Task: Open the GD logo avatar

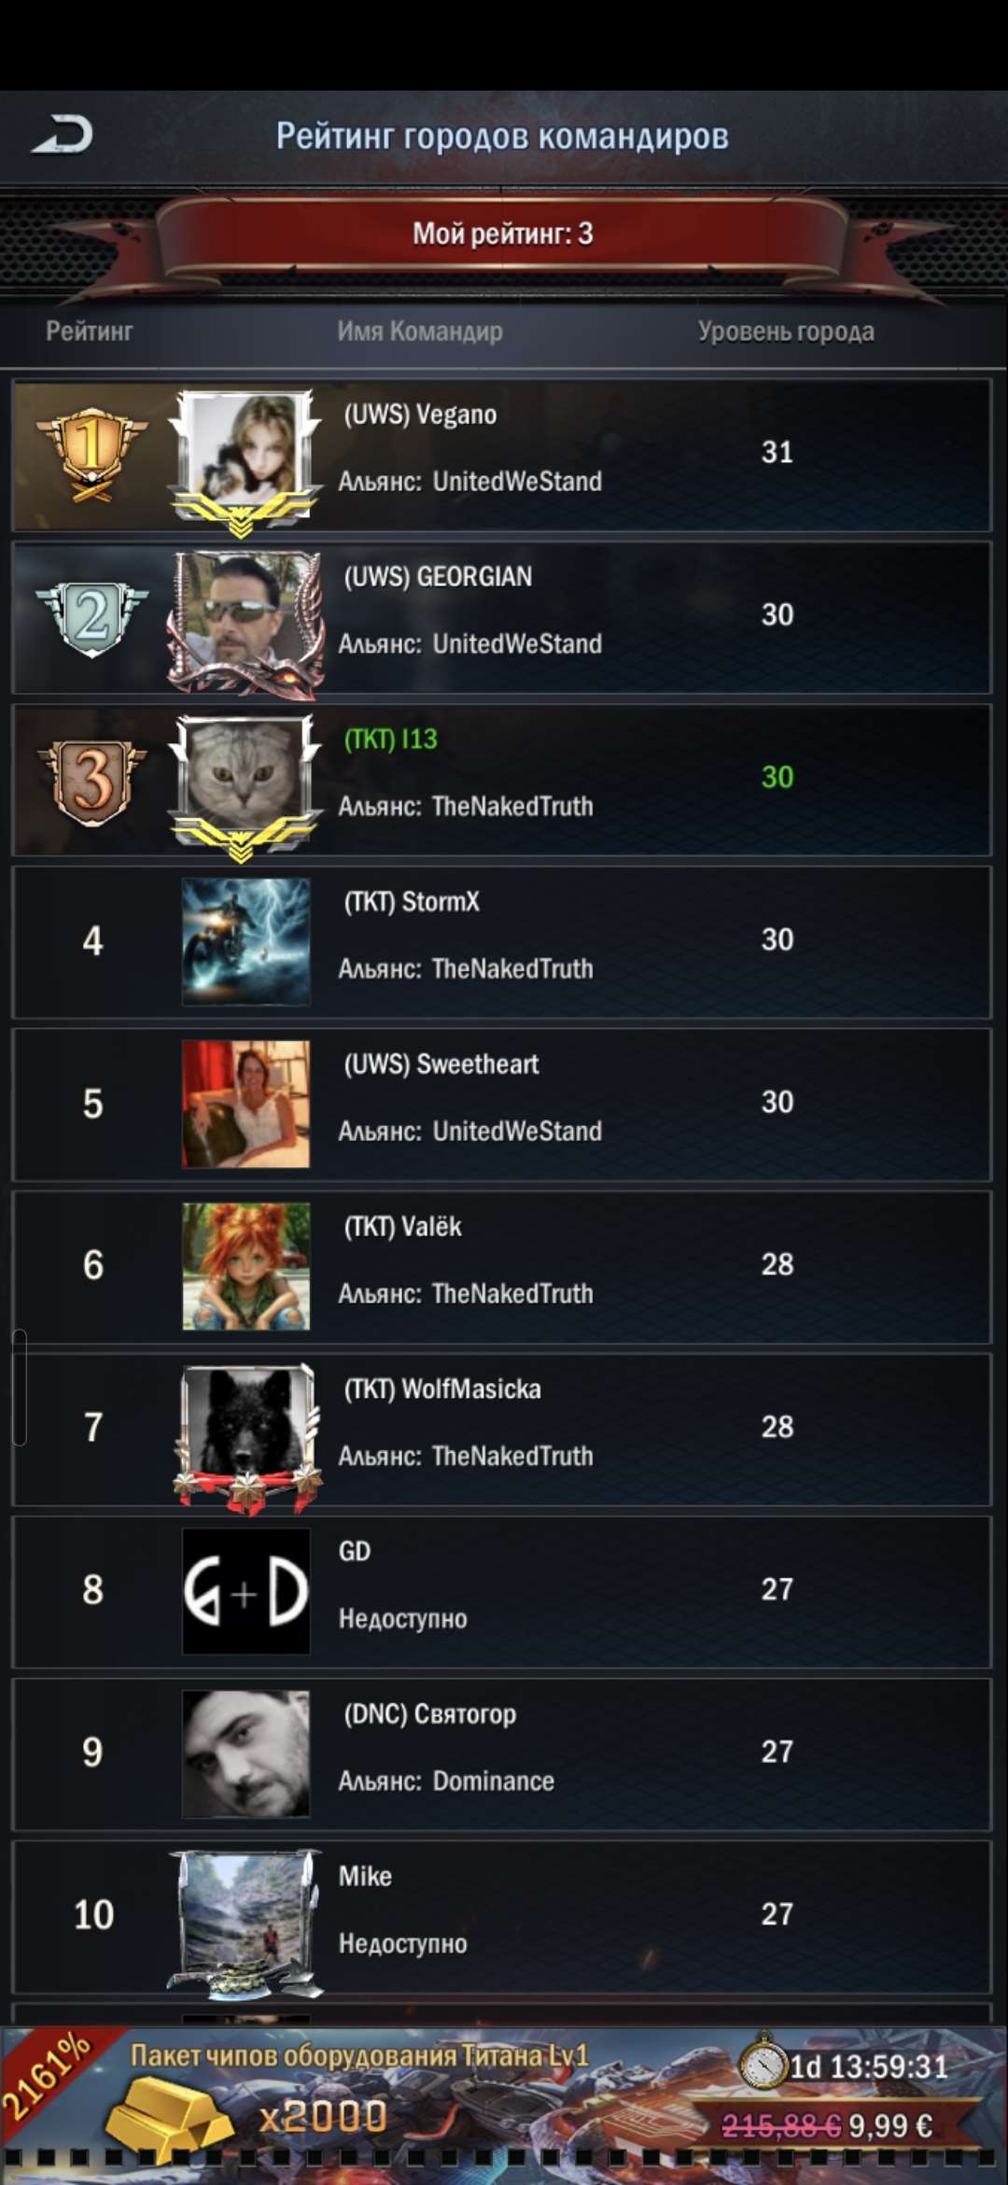Action: [245, 1591]
